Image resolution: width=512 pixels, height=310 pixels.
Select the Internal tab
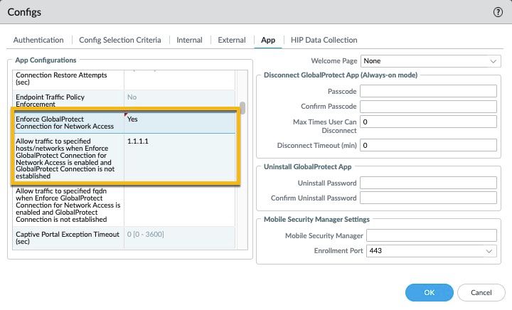(189, 40)
